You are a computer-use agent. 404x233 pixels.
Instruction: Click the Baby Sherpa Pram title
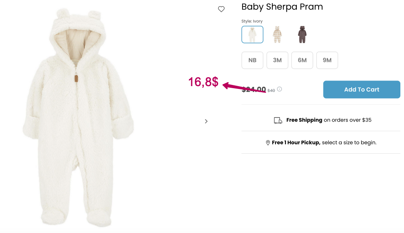click(x=282, y=7)
